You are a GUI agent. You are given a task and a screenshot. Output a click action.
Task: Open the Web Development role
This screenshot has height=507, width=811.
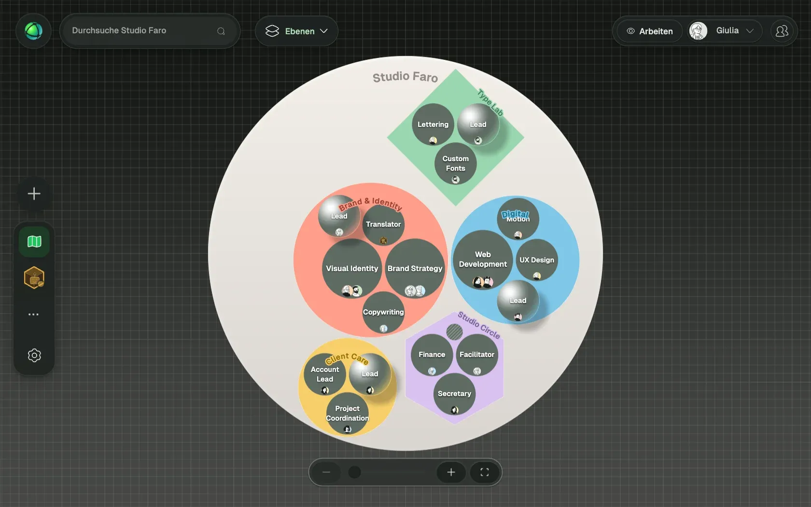483,260
